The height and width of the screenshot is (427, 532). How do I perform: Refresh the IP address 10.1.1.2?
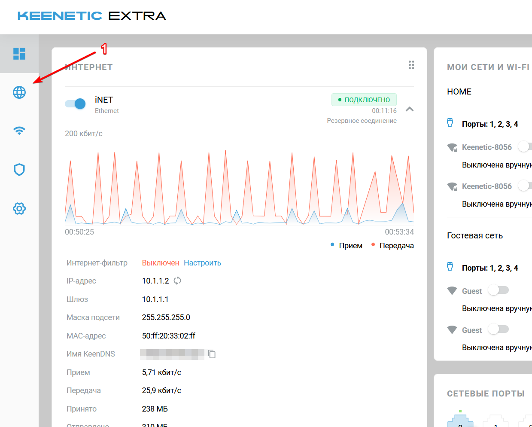[x=177, y=281]
